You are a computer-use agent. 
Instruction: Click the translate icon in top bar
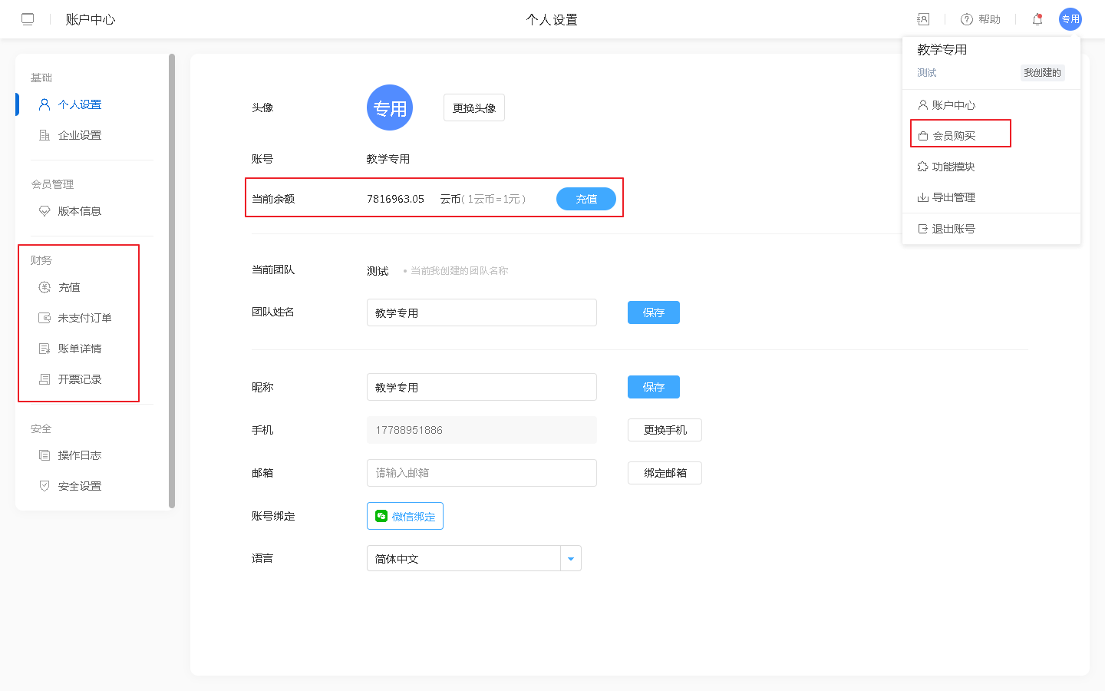(x=923, y=19)
